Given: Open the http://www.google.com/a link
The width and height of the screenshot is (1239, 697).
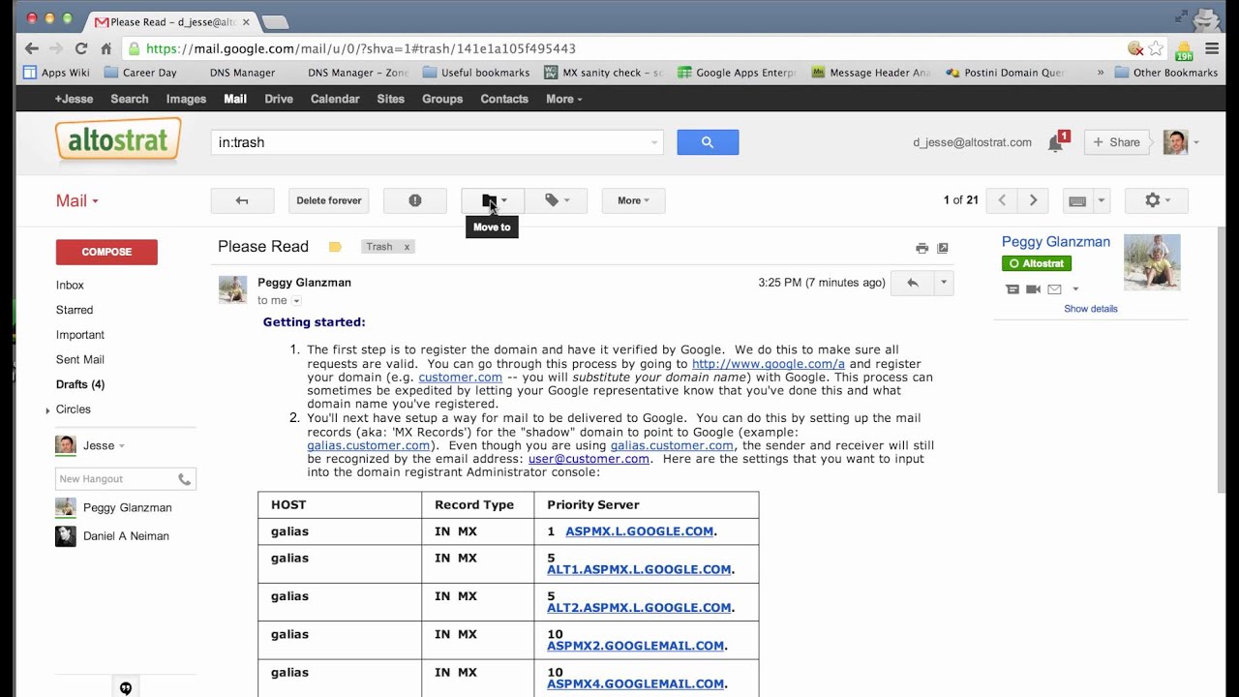Looking at the screenshot, I should (769, 364).
